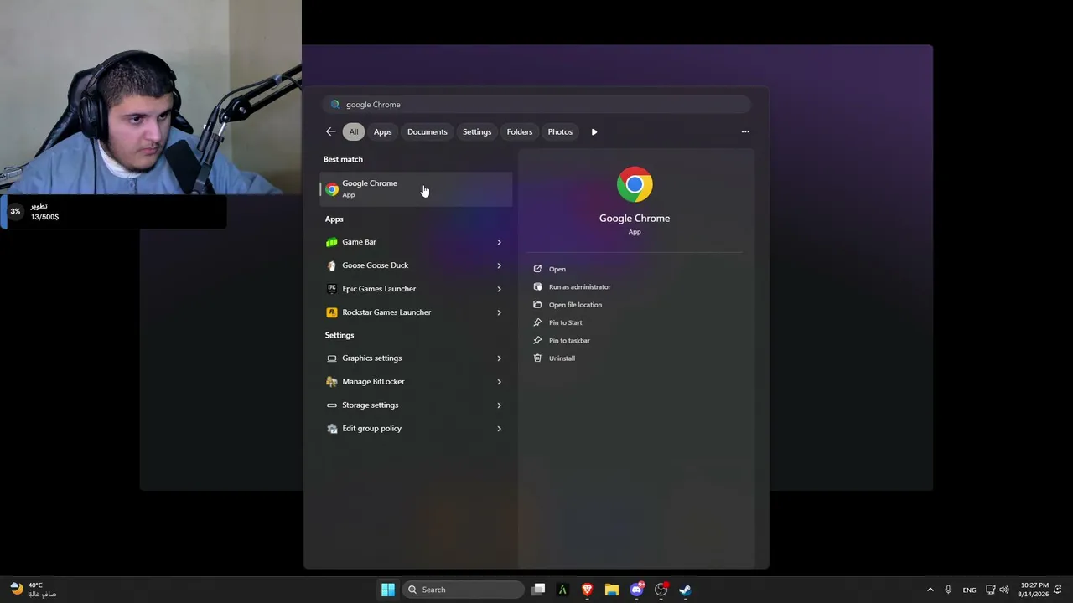Open File Explorer from the taskbar
Image resolution: width=1073 pixels, height=603 pixels.
(612, 590)
